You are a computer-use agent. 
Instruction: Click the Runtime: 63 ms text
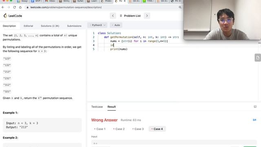click(130, 120)
